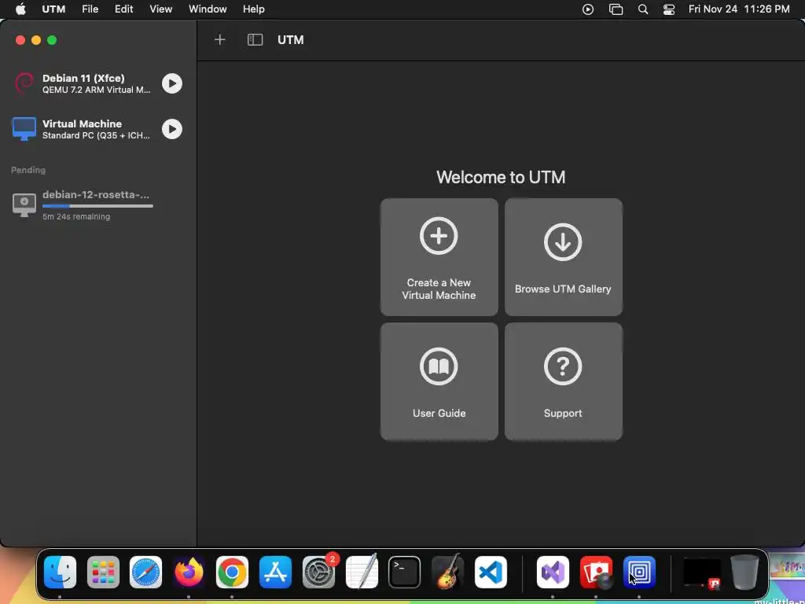Open System Settings from the Dock
The height and width of the screenshot is (604, 805).
coord(319,572)
